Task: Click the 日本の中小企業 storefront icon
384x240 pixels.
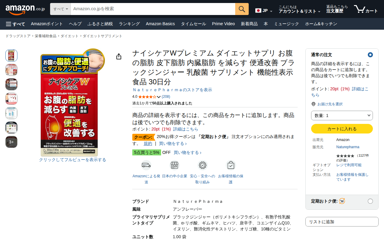Action: pos(175,165)
